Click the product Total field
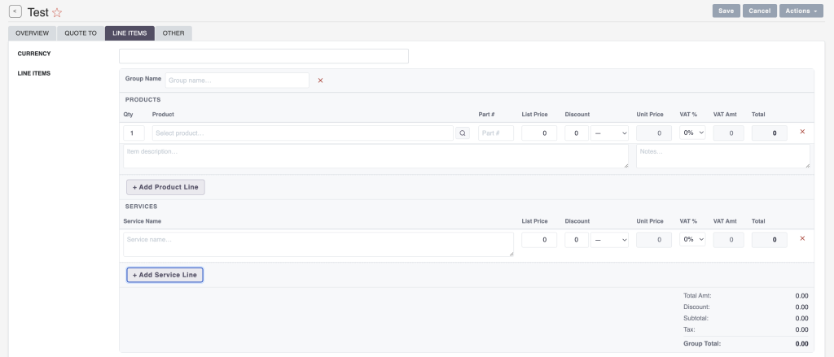834x357 pixels. (769, 133)
